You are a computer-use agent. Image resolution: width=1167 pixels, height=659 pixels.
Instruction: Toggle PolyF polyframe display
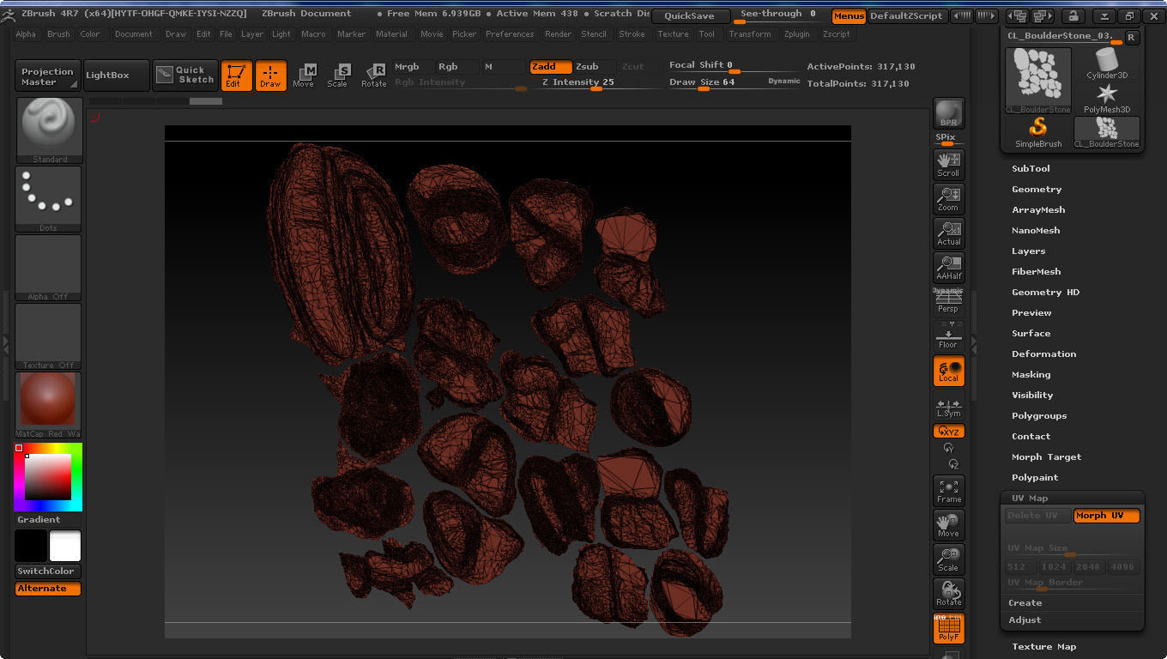(x=948, y=628)
